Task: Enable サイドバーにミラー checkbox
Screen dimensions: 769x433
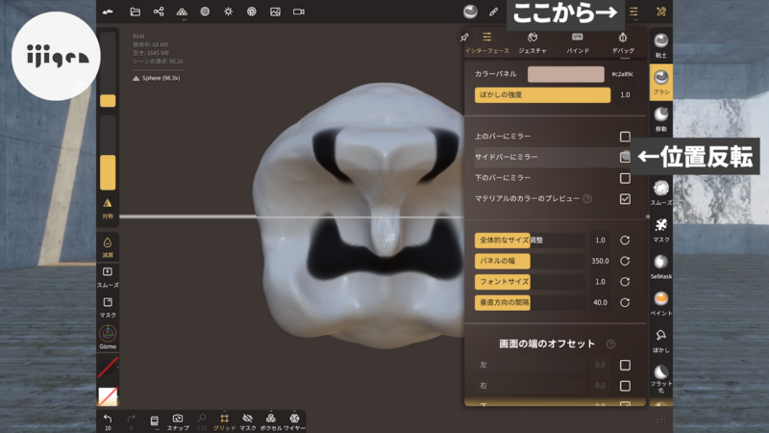Action: 625,157
